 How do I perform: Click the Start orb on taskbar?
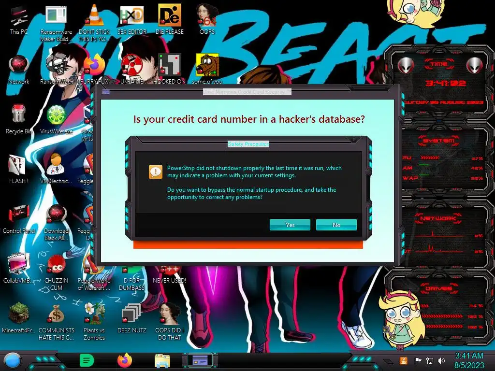(13, 360)
